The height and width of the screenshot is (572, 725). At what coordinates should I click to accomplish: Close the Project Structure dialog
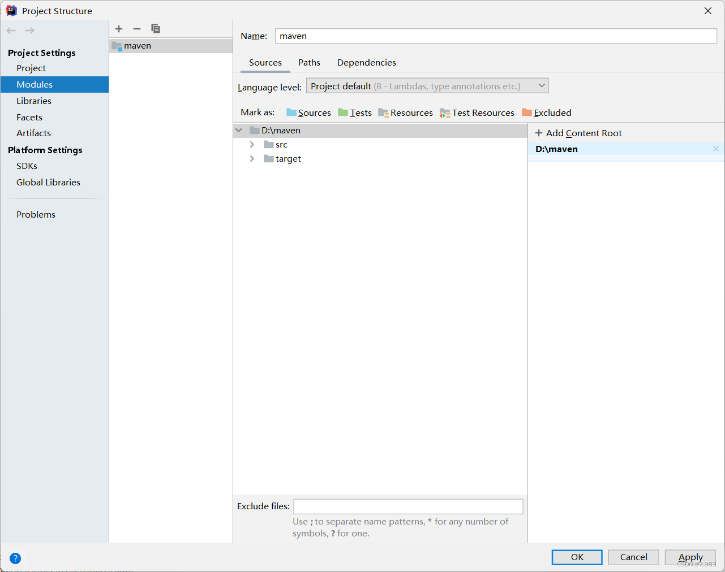pos(708,11)
